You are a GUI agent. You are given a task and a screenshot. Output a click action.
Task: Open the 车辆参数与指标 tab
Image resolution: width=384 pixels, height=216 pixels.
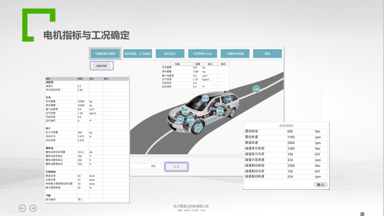pos(105,53)
